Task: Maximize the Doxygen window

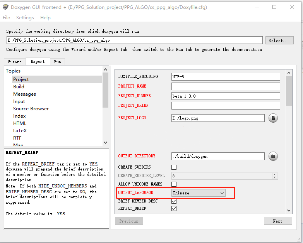Action: coord(274,7)
